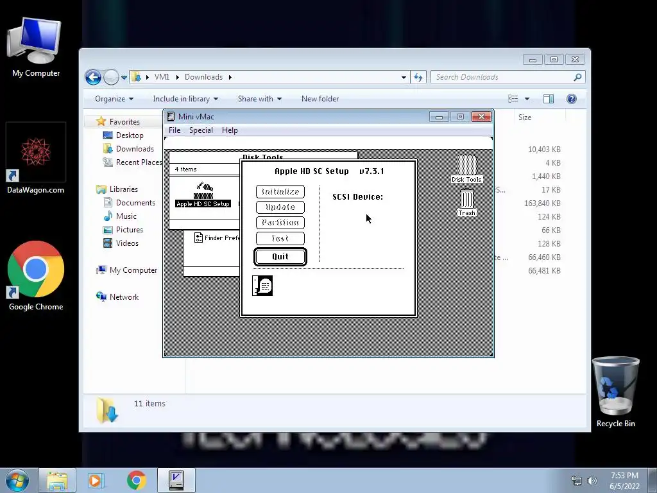Screen dimensions: 657x493
Task: Click the volume speaker tray icon
Action: coord(592,481)
